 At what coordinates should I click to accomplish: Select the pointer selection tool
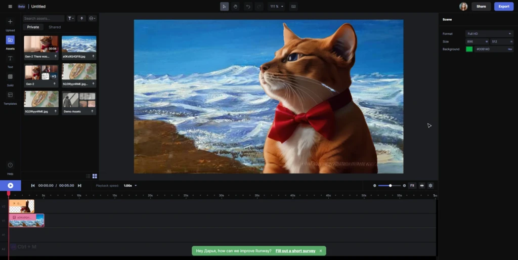pyautogui.click(x=224, y=6)
